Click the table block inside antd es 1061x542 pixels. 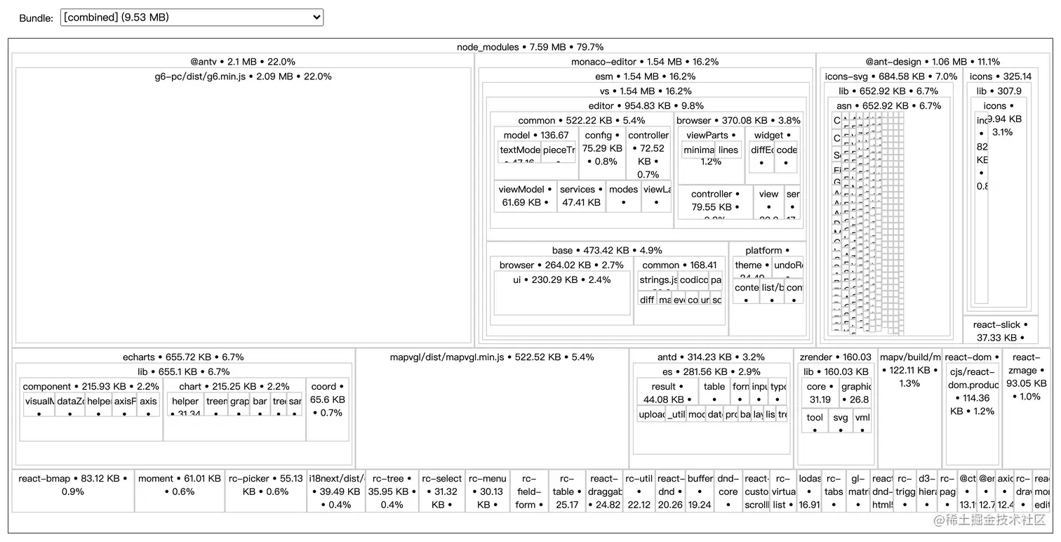pyautogui.click(x=714, y=392)
